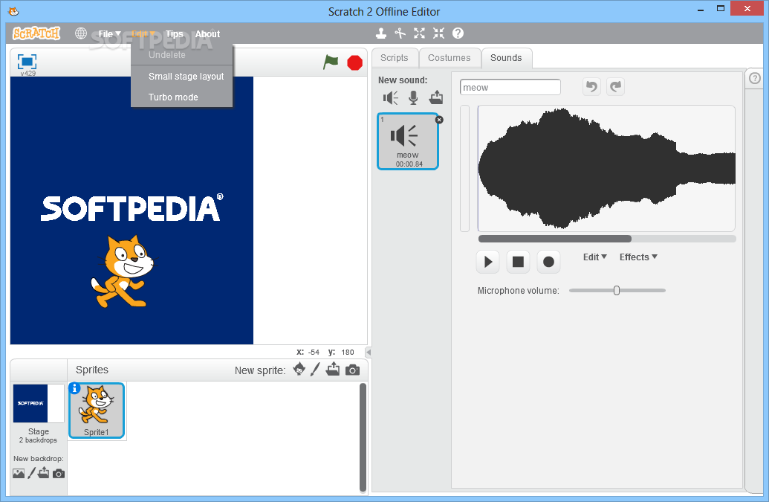The image size is (769, 502).
Task: Select the meow sound thumbnail
Action: click(x=408, y=141)
